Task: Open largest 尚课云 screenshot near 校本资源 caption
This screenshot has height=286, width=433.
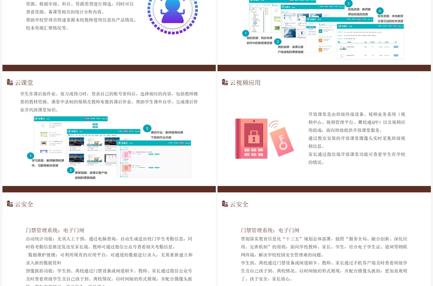Action: [370, 41]
